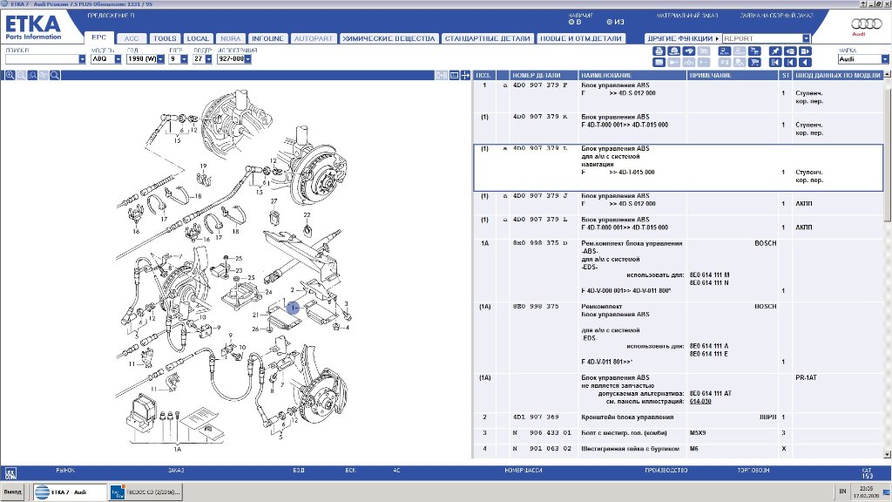Jump to first illustration with skip-to-start icon

tap(776, 62)
